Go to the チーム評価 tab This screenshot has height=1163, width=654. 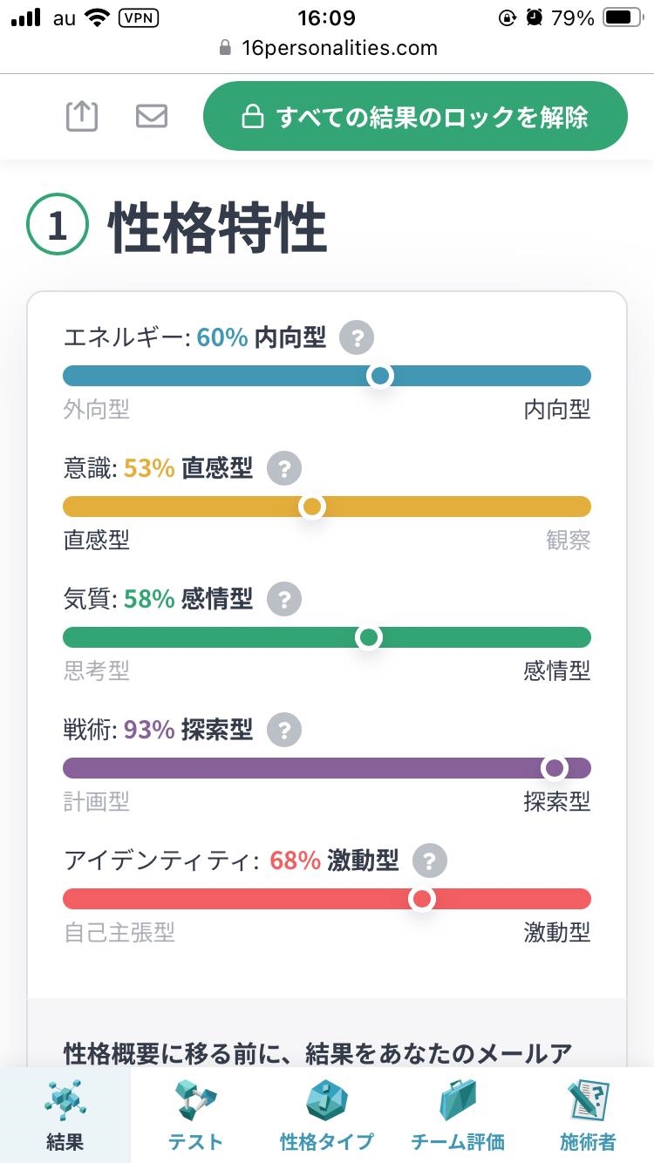click(x=458, y=1115)
